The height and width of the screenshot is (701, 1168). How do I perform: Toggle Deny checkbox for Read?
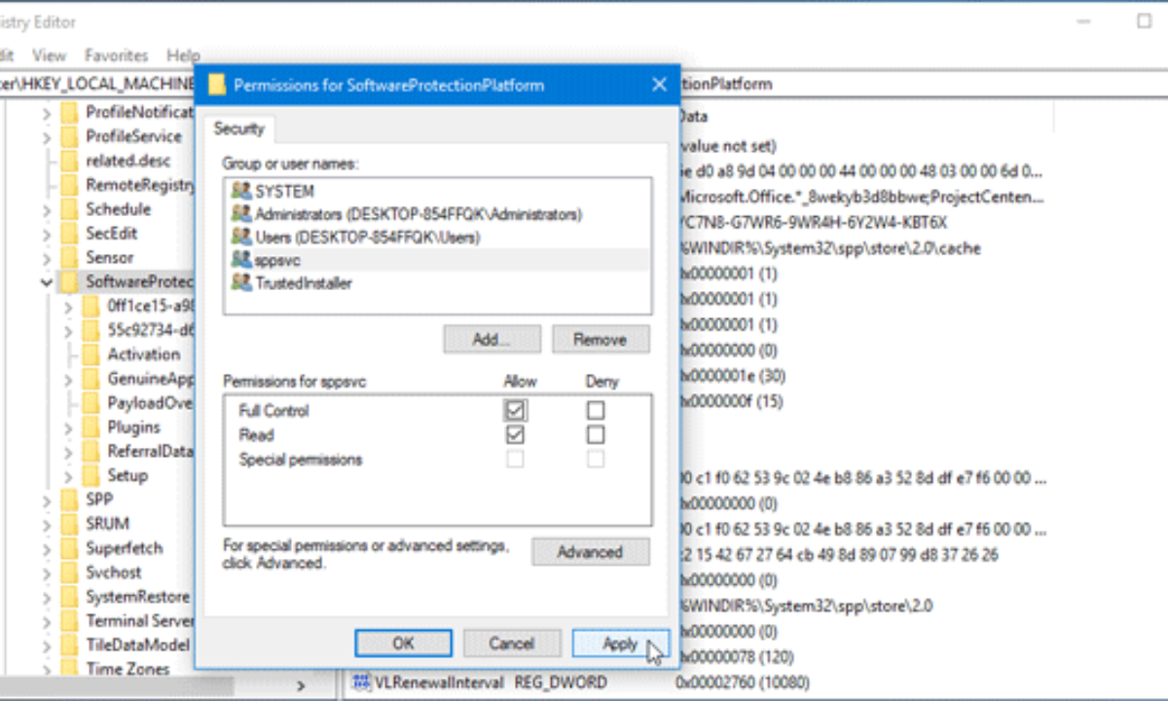tap(596, 434)
